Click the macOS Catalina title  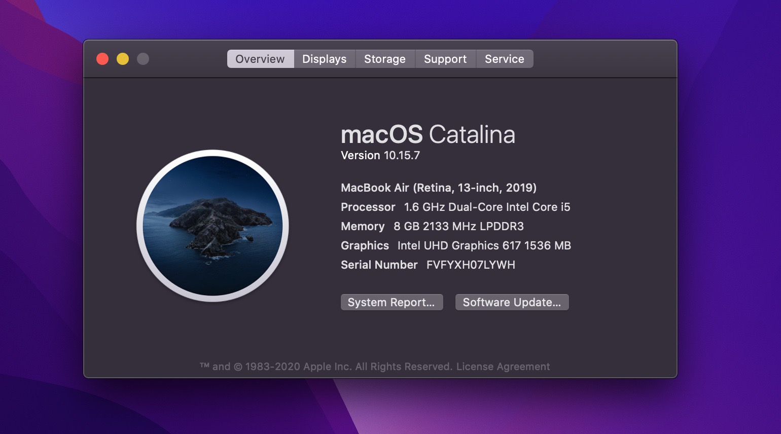coord(428,134)
